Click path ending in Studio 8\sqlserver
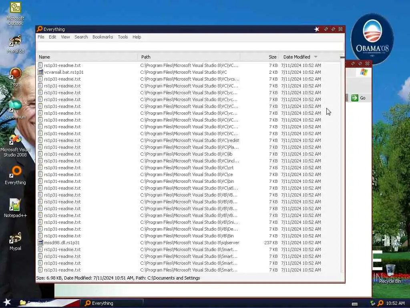The image size is (410, 308). (x=189, y=243)
